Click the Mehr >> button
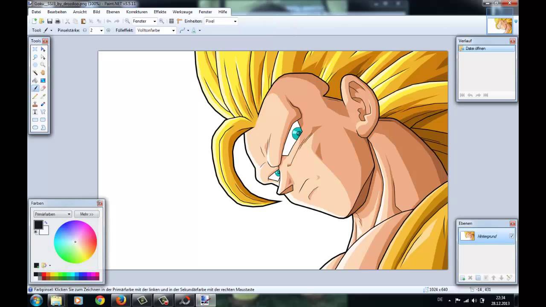 [x=87, y=214]
